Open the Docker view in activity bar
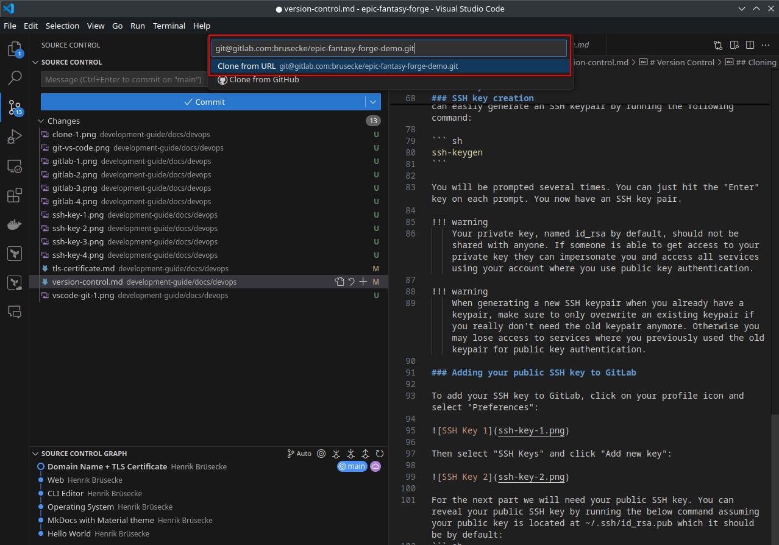 coord(15,224)
